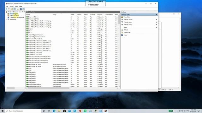Open the View menu
202x113 pixels.
point(16,6)
